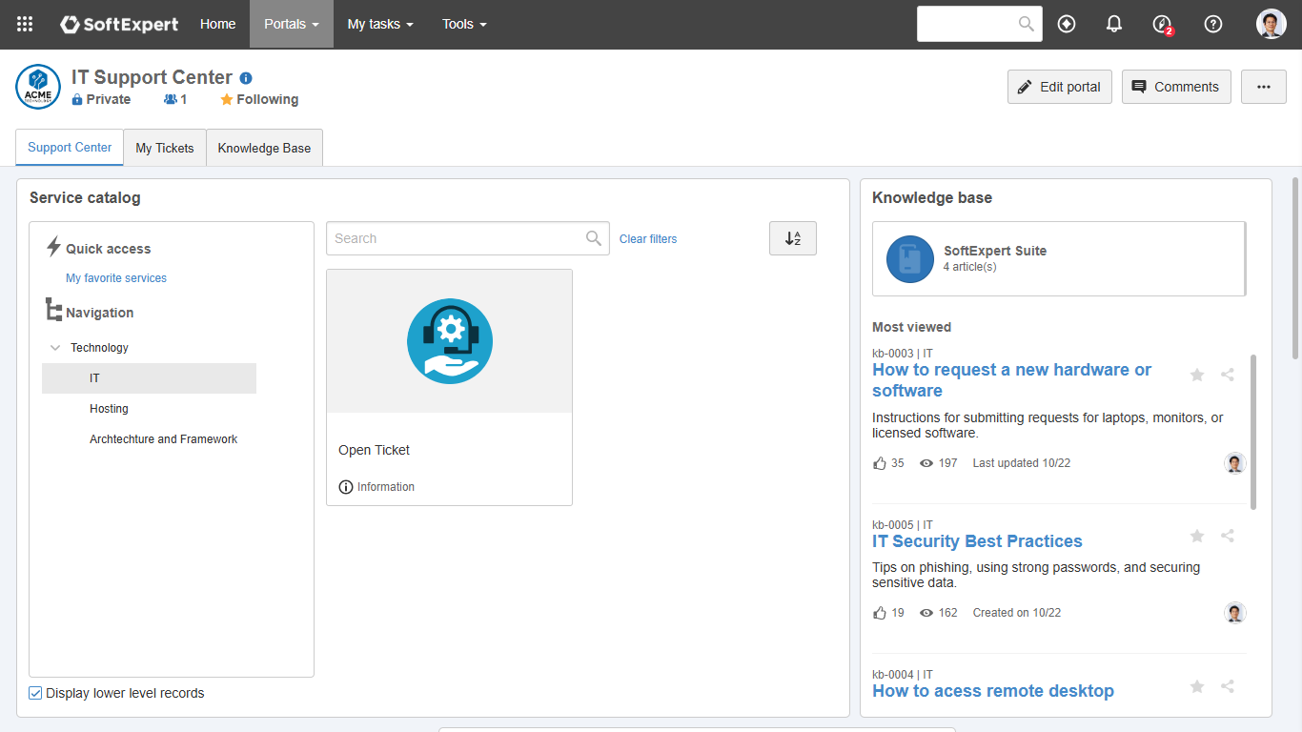Viewport: 1302px width, 732px height.
Task: Click the Open Ticket headset image
Action: click(450, 341)
